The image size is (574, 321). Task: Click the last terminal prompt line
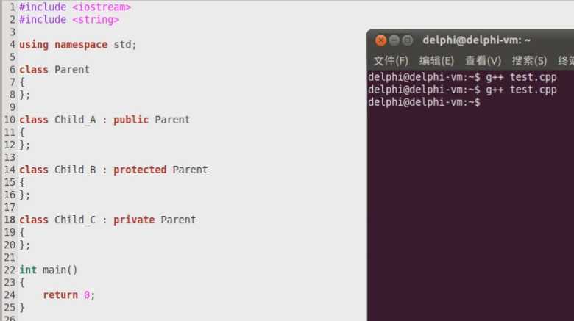coord(424,102)
